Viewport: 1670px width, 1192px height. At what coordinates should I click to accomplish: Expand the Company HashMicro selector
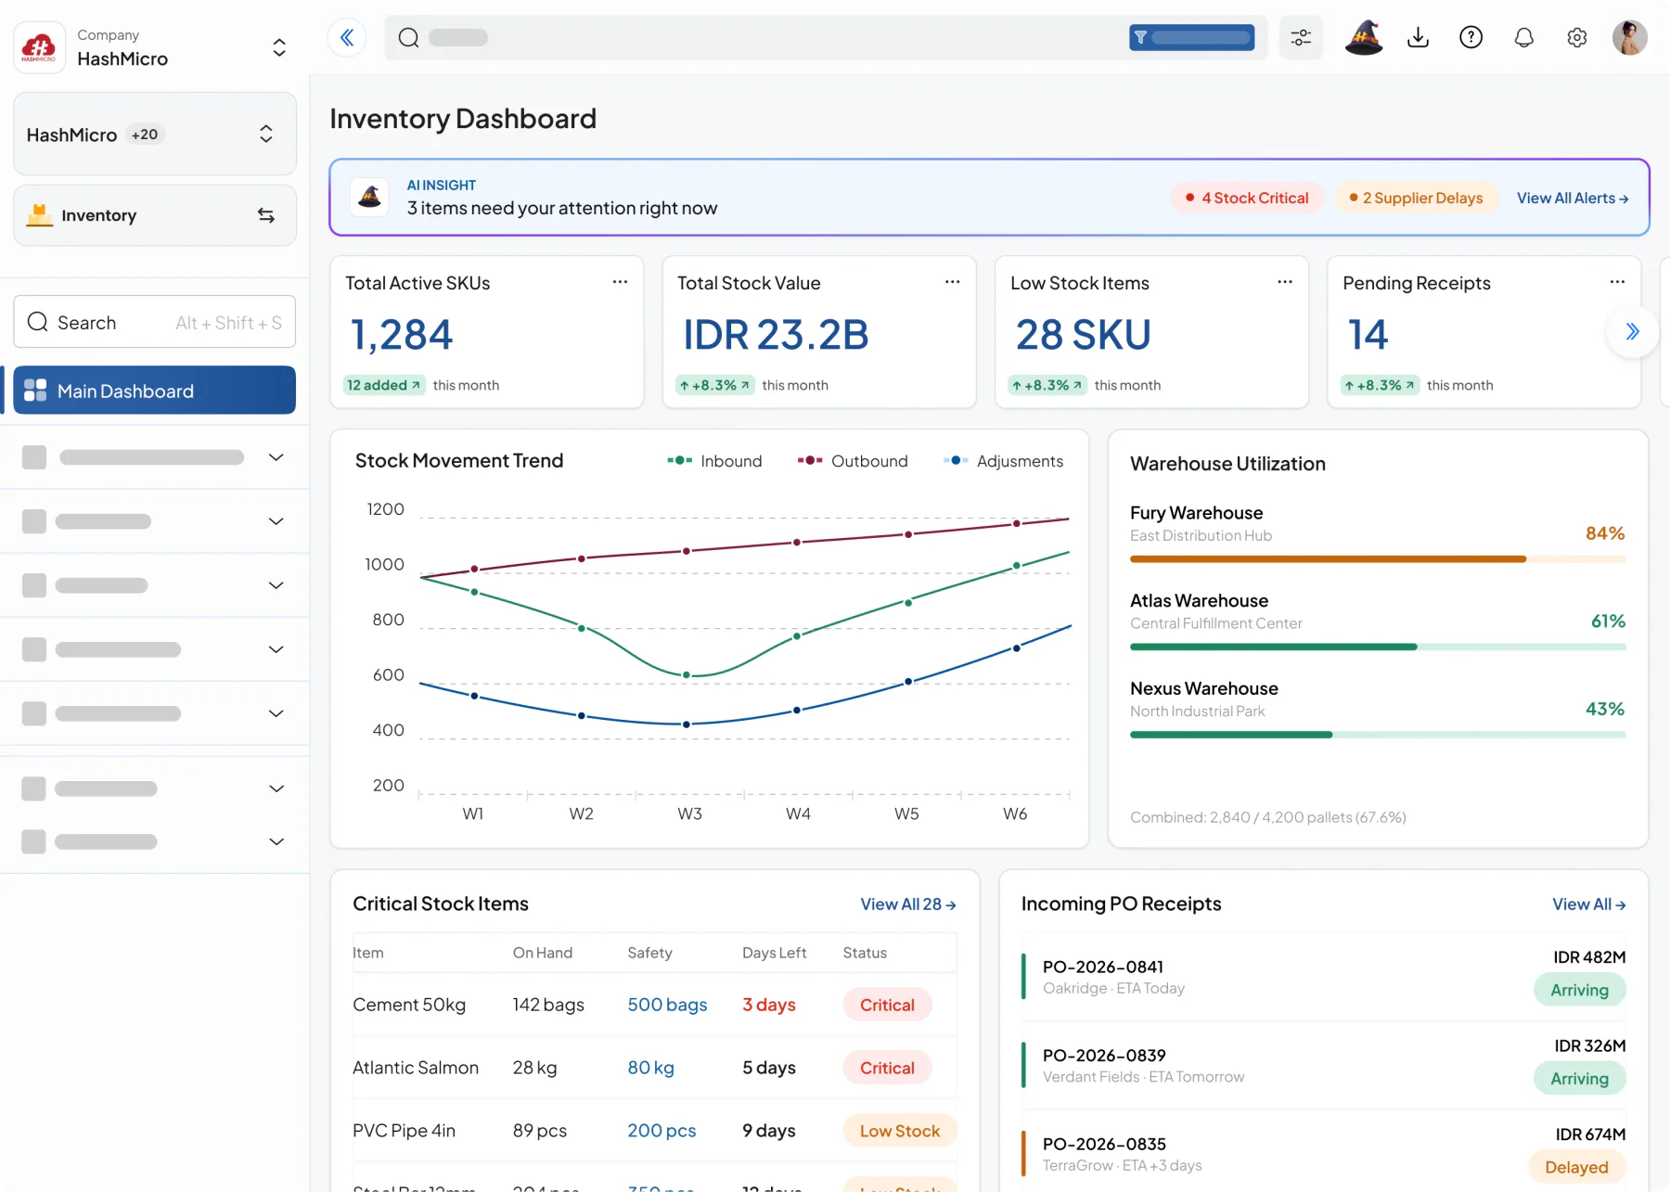[279, 47]
